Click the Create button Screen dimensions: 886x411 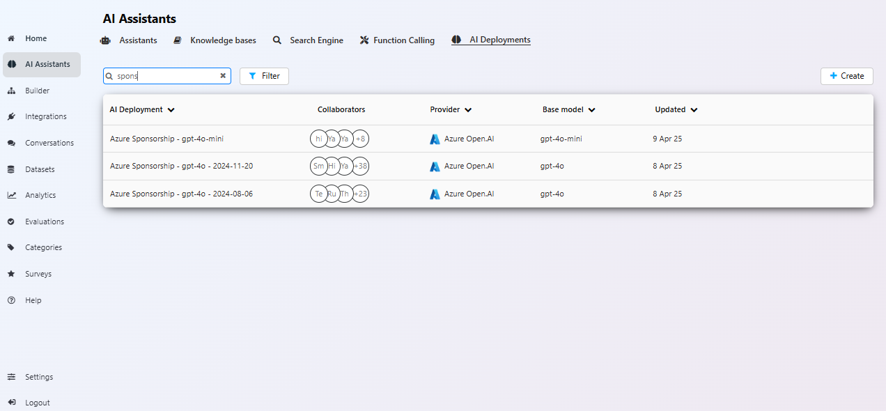(847, 76)
